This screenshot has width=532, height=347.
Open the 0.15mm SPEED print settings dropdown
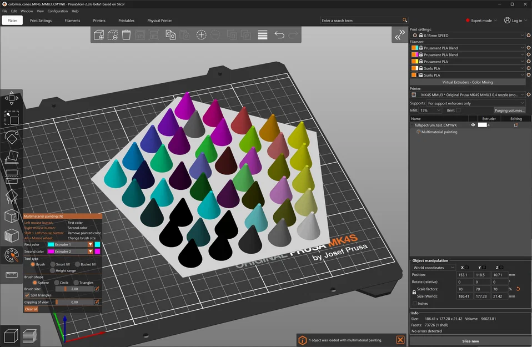coord(468,36)
